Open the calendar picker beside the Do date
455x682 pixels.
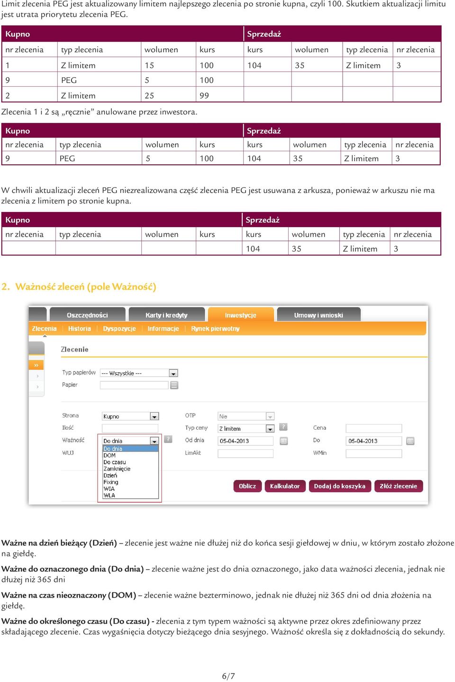point(410,441)
